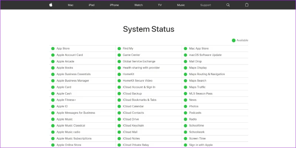The height and width of the screenshot is (148, 296).
Task: Select the Apple Online Store entry
Action: [69, 145]
